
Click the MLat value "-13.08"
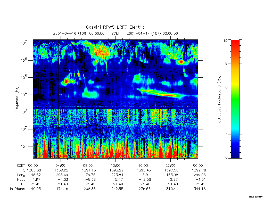(145, 179)
